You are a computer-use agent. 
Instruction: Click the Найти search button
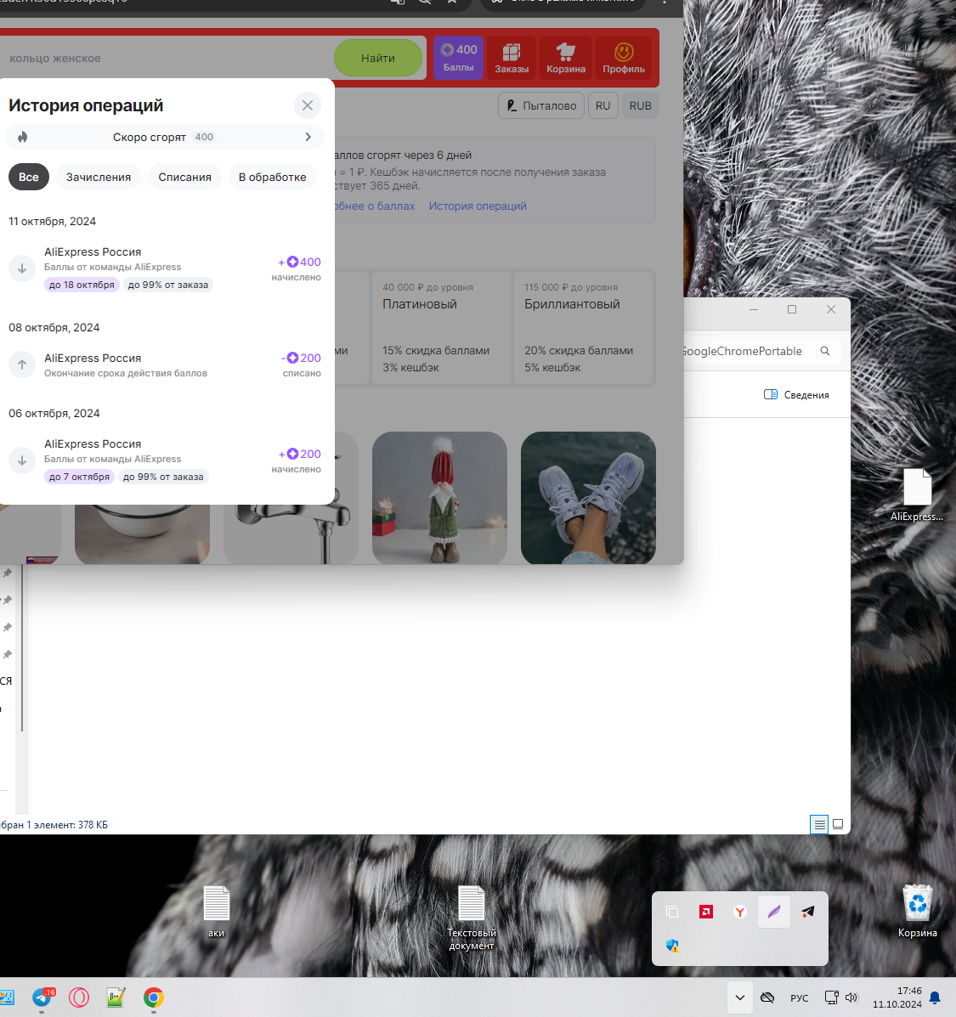(378, 58)
